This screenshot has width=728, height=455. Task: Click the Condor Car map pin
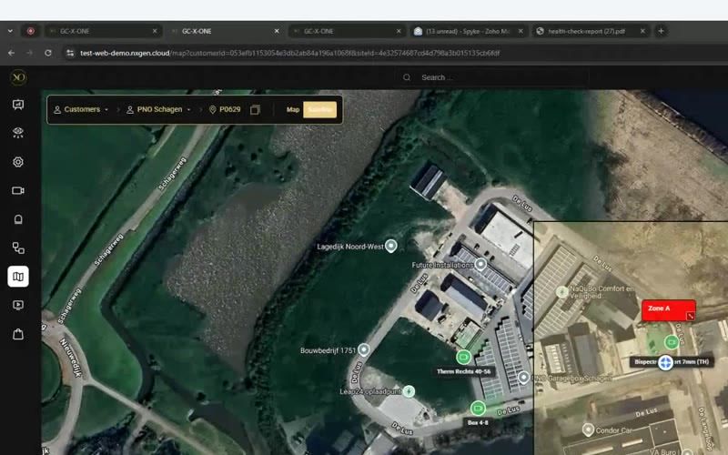click(x=588, y=430)
